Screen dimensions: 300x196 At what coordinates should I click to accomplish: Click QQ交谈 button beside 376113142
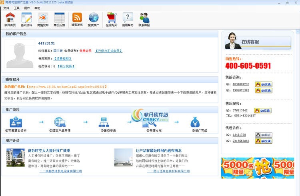point(263,111)
